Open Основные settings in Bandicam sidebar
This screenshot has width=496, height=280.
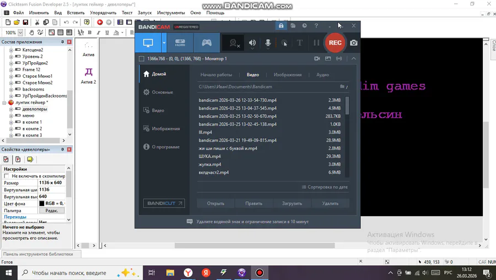pyautogui.click(x=164, y=93)
